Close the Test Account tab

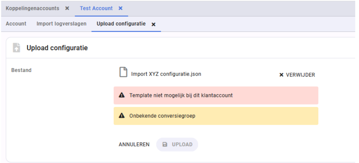click(120, 9)
